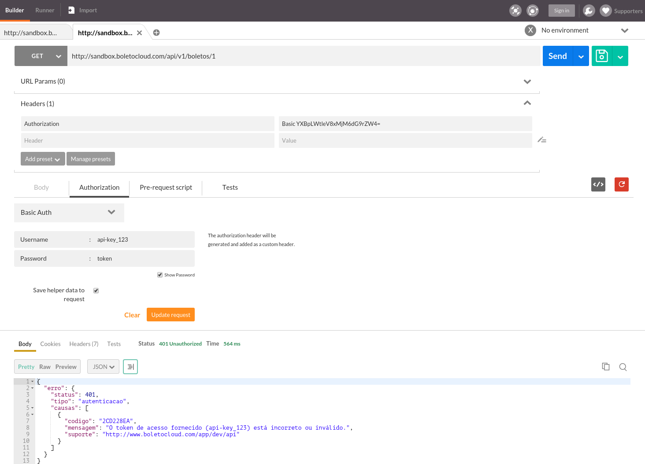Add a new request tab with plus icon
645x464 pixels.
coord(156,33)
